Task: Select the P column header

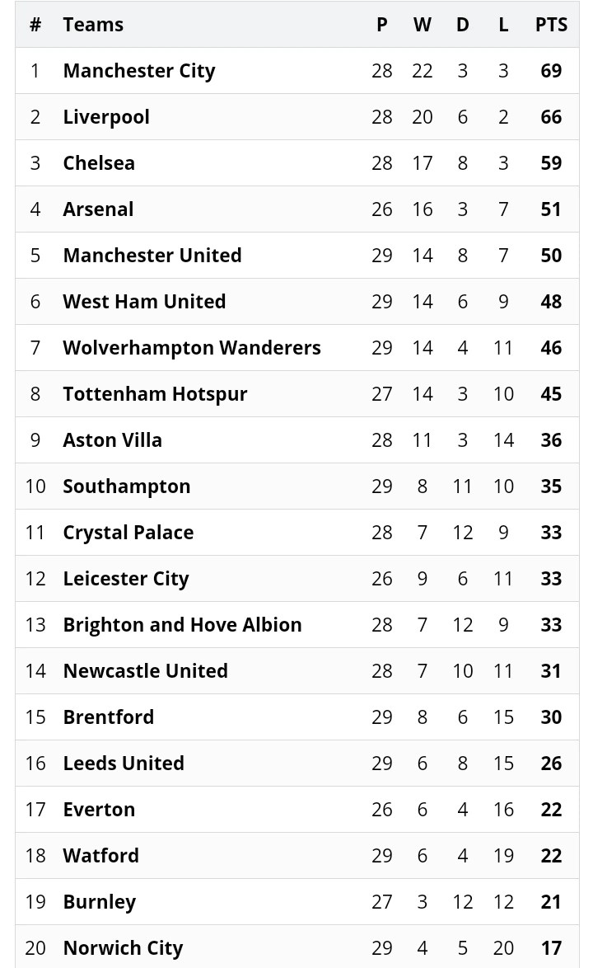Action: click(x=381, y=25)
